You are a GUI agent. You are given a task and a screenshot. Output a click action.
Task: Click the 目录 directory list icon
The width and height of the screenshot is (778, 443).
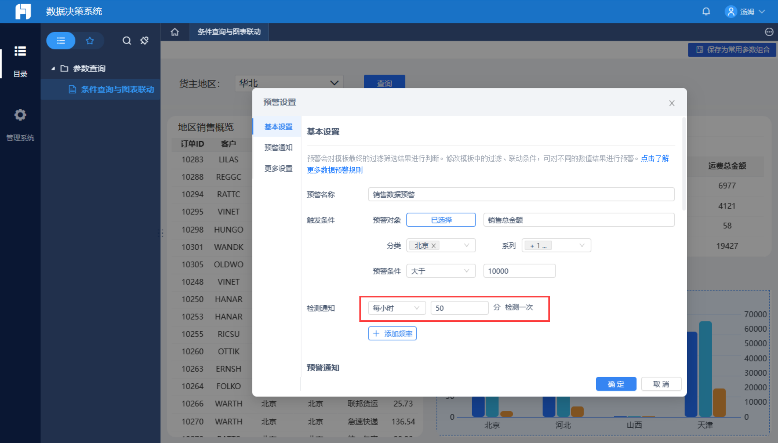tap(20, 51)
